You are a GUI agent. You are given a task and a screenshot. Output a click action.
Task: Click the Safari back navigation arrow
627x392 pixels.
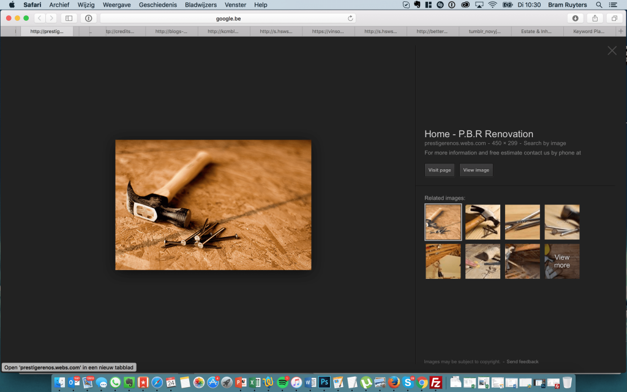[x=40, y=18]
